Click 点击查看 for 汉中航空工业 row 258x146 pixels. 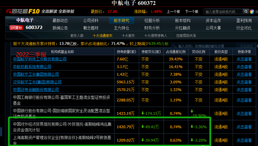click(244, 82)
